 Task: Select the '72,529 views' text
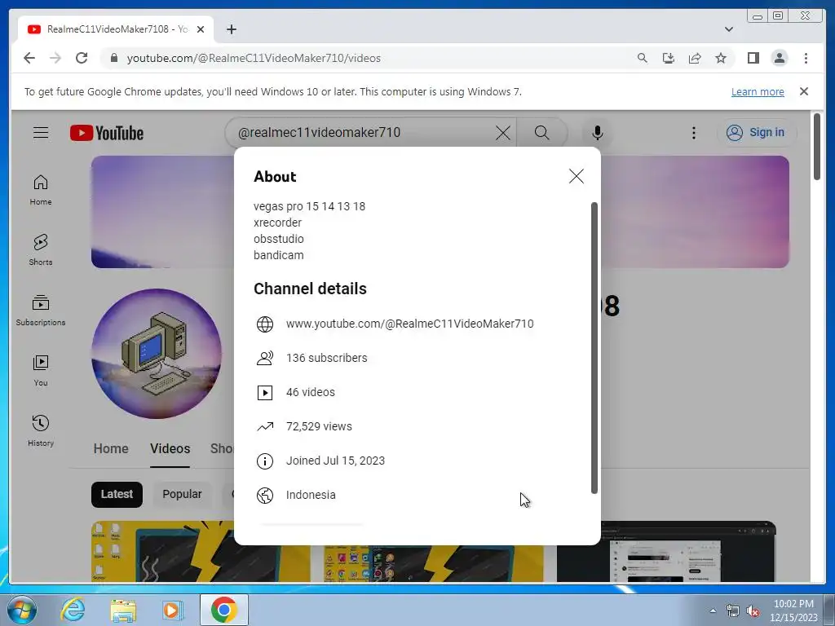[x=319, y=426]
